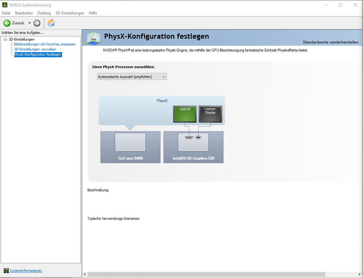
Task: Click the horizontal scrollbar's right arrow
Action: click(x=360, y=274)
